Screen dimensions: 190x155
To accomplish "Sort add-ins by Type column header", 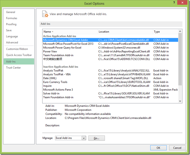I will point(165,32).
